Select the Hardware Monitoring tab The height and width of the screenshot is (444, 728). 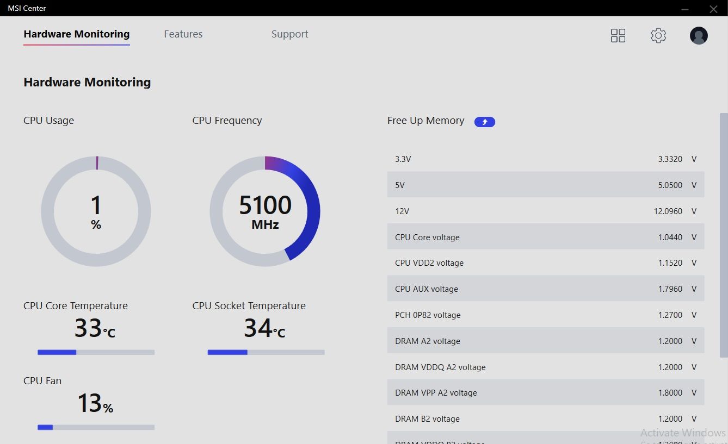77,34
